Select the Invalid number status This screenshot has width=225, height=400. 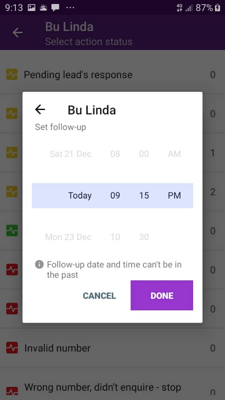(x=57, y=348)
